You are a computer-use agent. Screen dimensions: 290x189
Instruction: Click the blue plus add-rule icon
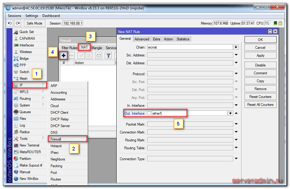click(x=64, y=56)
